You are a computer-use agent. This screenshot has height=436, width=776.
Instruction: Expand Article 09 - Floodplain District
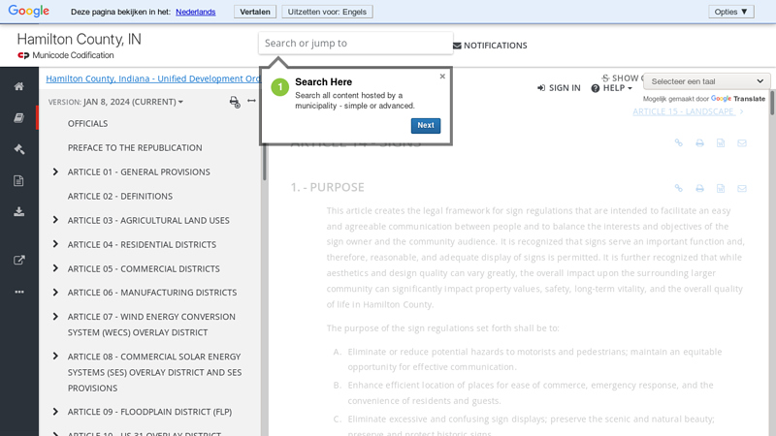[x=55, y=412]
